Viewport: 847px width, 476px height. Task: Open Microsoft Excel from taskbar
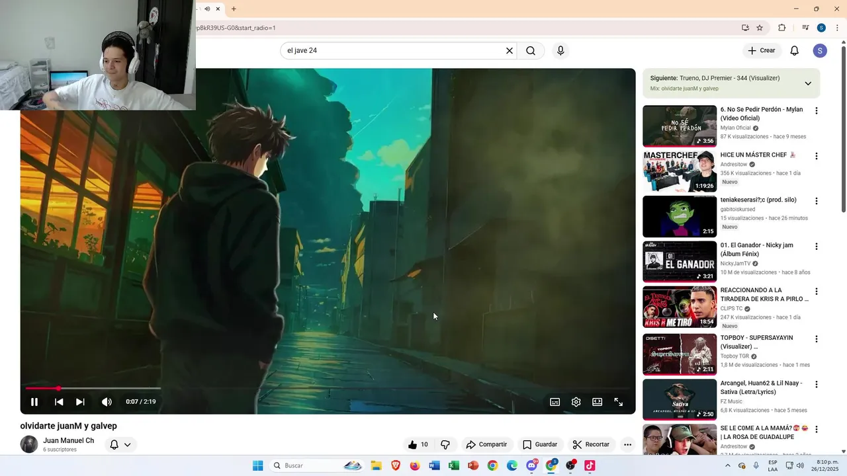pos(454,465)
